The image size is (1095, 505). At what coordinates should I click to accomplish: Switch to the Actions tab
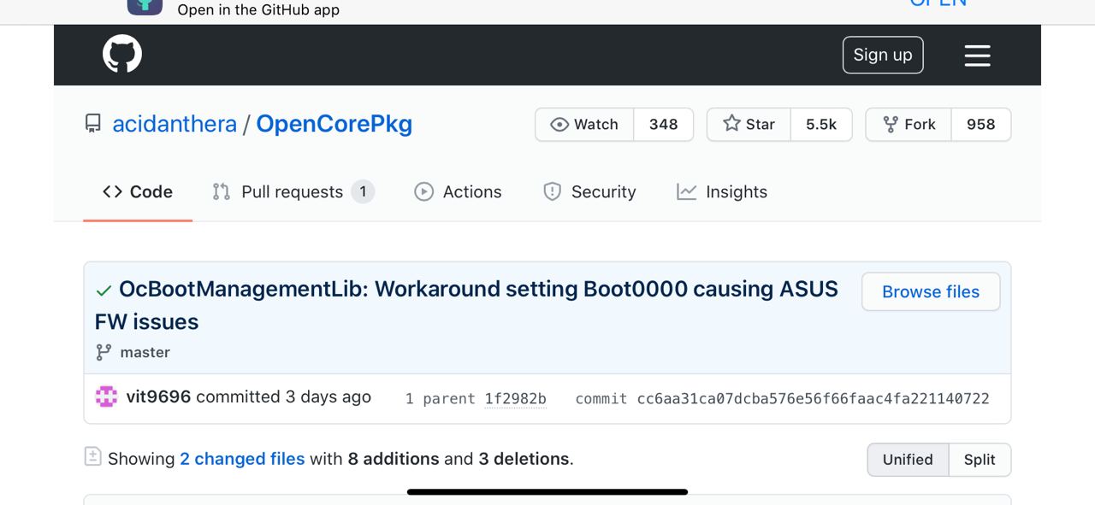458,192
